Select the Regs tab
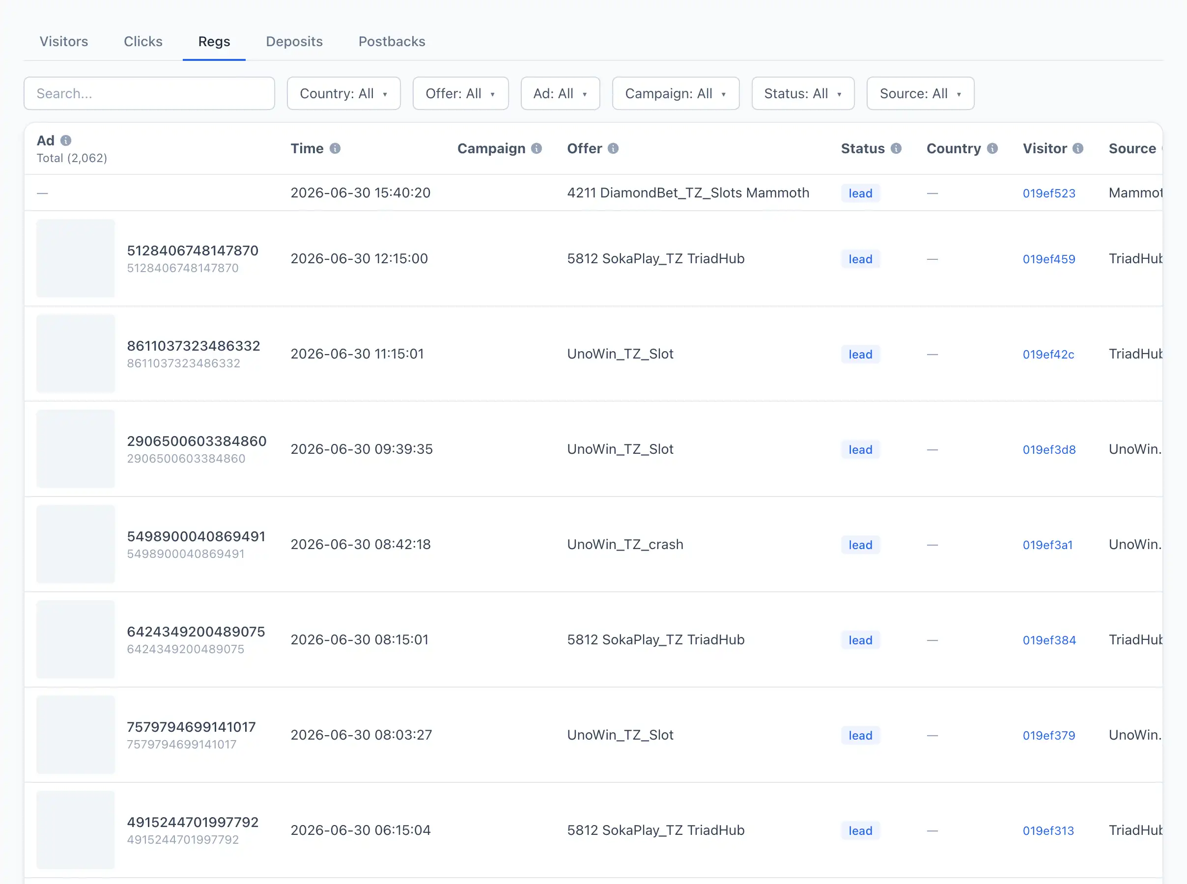The width and height of the screenshot is (1187, 884). click(214, 42)
